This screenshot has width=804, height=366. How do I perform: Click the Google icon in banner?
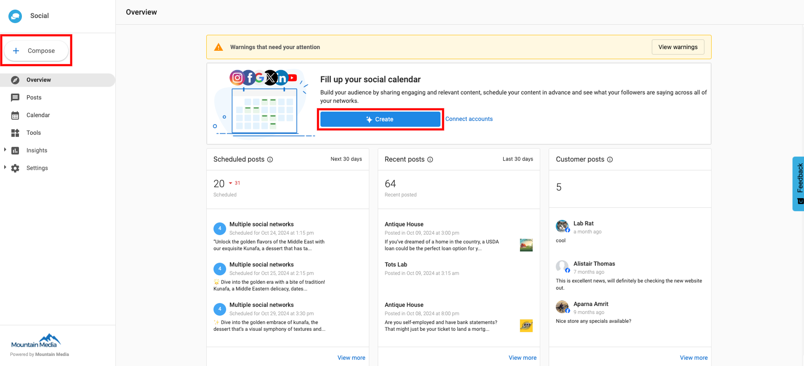coord(259,78)
